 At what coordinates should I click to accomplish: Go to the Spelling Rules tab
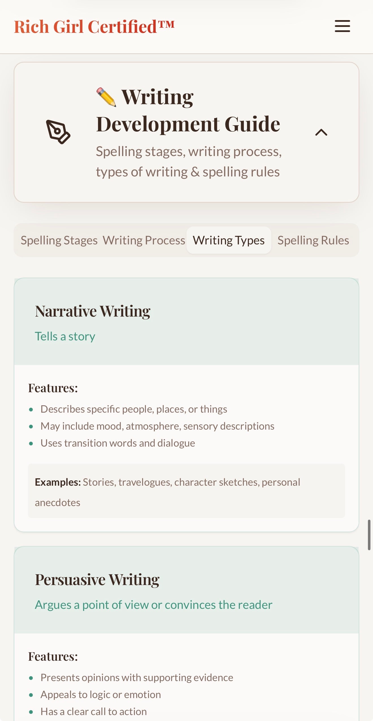313,240
